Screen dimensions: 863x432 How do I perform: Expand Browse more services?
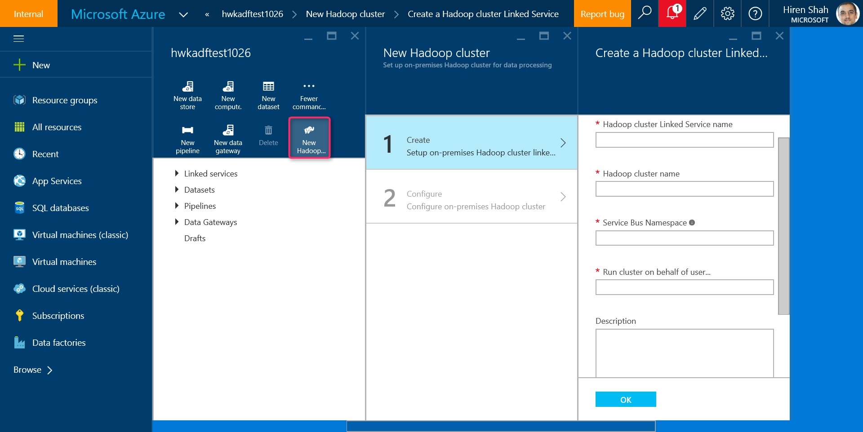click(x=33, y=370)
